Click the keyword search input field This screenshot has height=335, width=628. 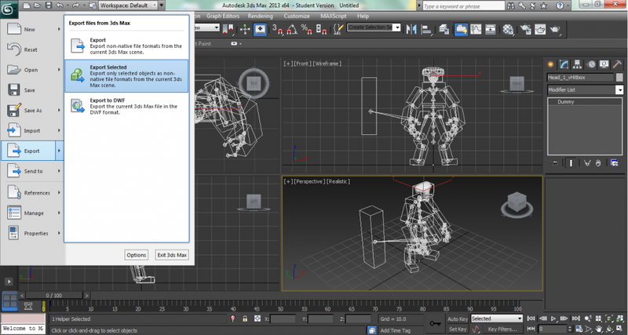pos(463,5)
